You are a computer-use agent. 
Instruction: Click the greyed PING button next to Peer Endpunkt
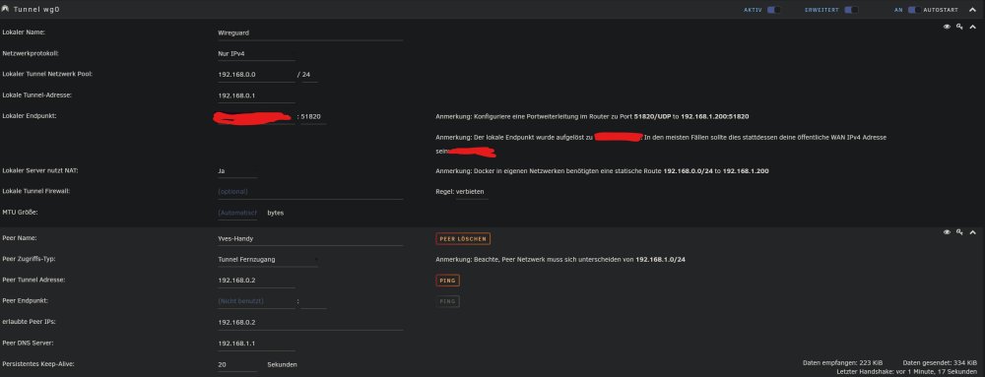click(447, 302)
